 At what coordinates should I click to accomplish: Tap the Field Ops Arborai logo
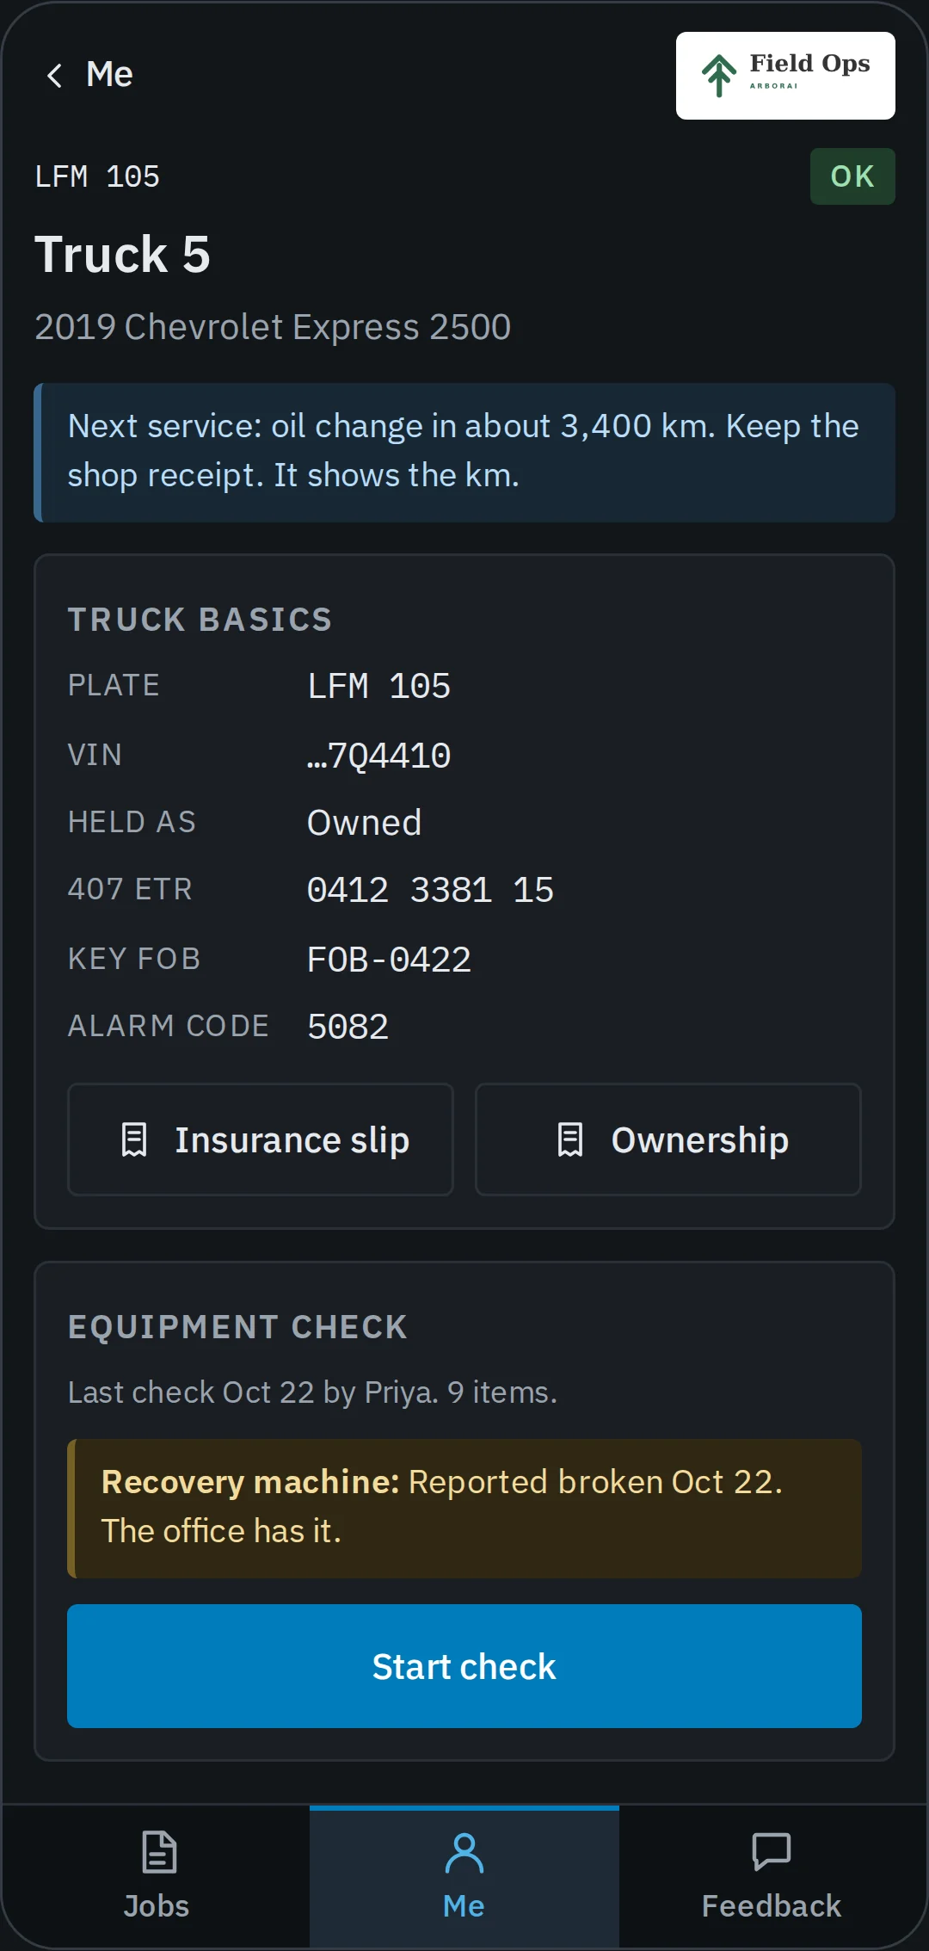click(x=785, y=76)
